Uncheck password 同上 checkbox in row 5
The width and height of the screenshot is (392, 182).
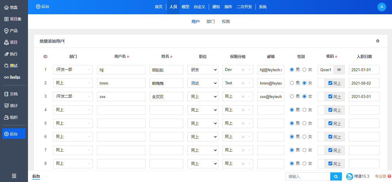pyautogui.click(x=330, y=123)
